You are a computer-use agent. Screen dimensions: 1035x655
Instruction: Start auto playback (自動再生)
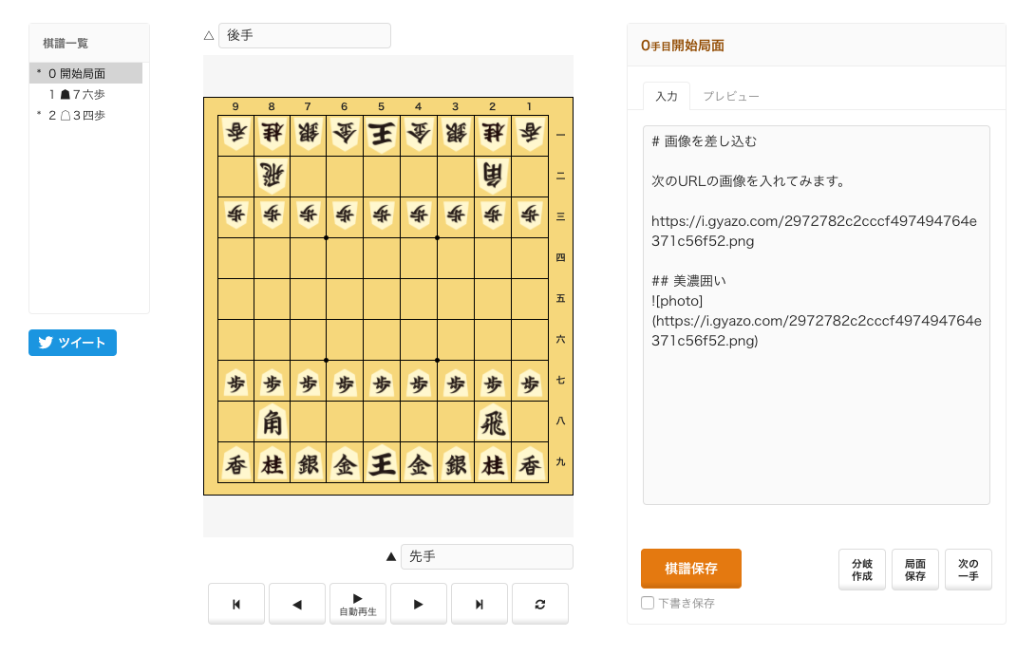pyautogui.click(x=358, y=604)
